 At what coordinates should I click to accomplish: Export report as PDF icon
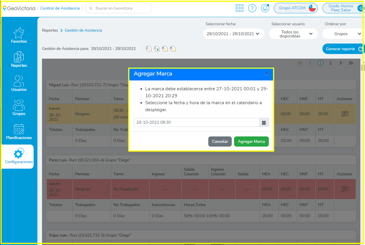click(x=149, y=49)
